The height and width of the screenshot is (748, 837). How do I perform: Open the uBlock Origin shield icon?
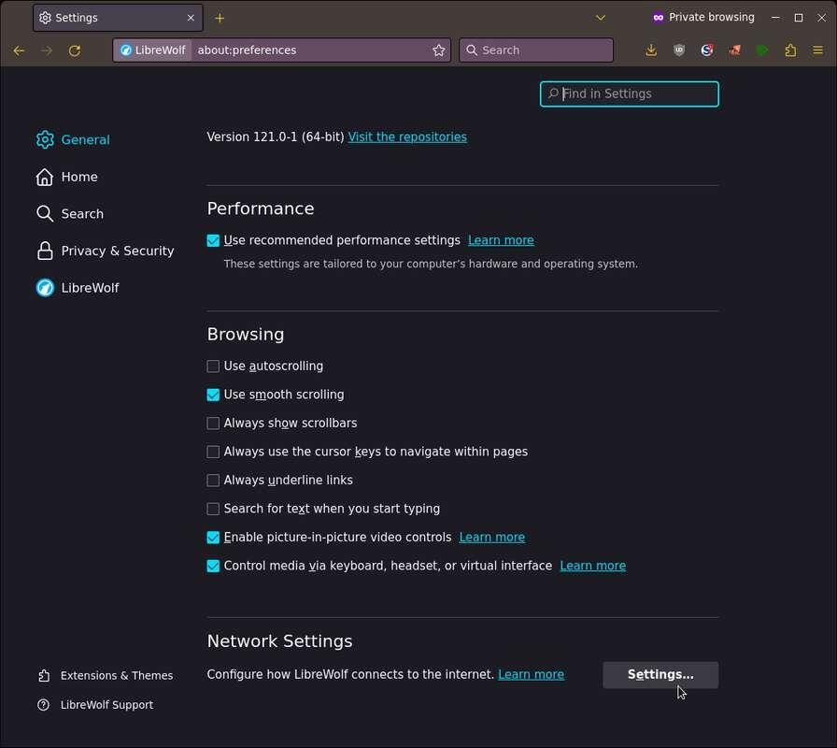click(679, 50)
